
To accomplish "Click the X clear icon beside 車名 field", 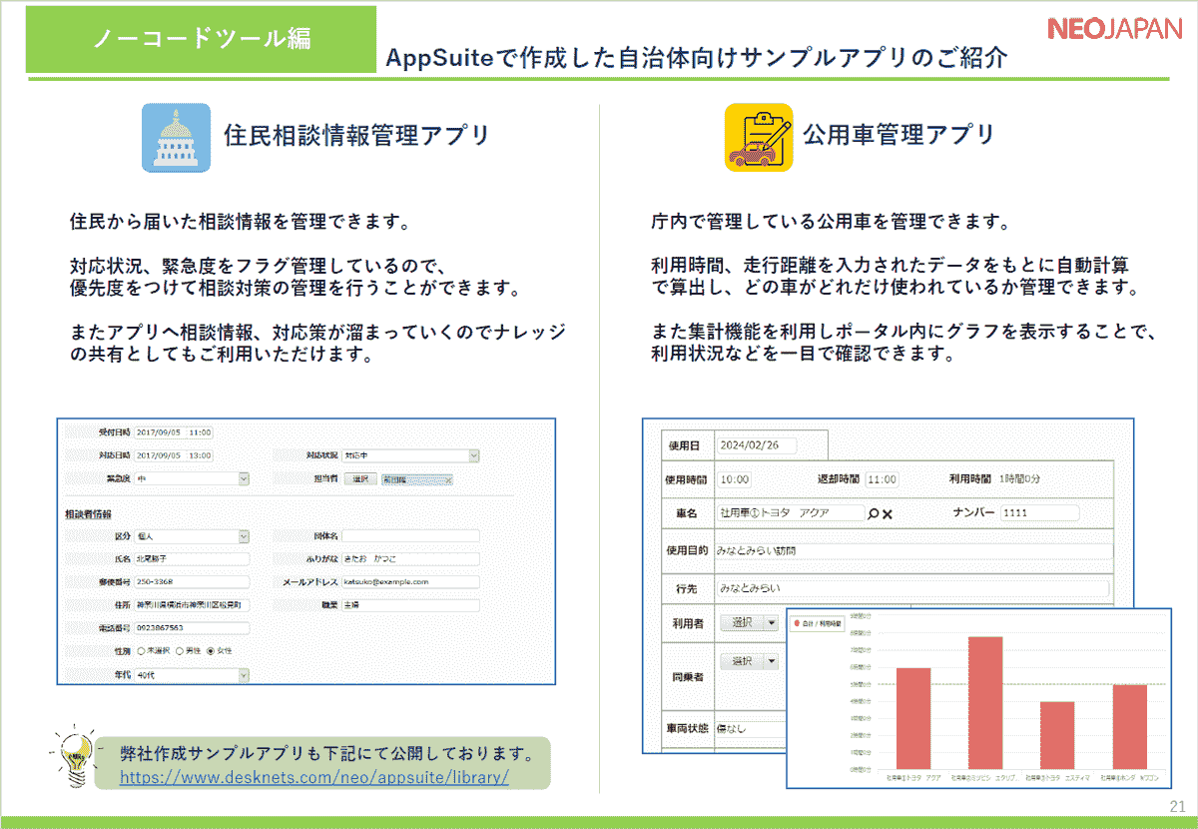I will click(887, 513).
